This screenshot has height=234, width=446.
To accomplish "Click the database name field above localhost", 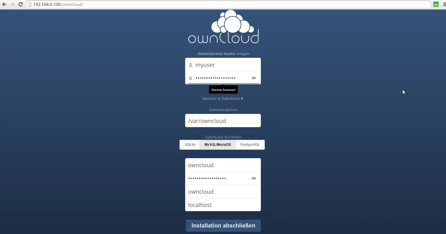I will tap(223, 192).
